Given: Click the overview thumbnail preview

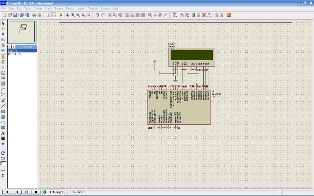Looking at the screenshot, I should [22, 31].
